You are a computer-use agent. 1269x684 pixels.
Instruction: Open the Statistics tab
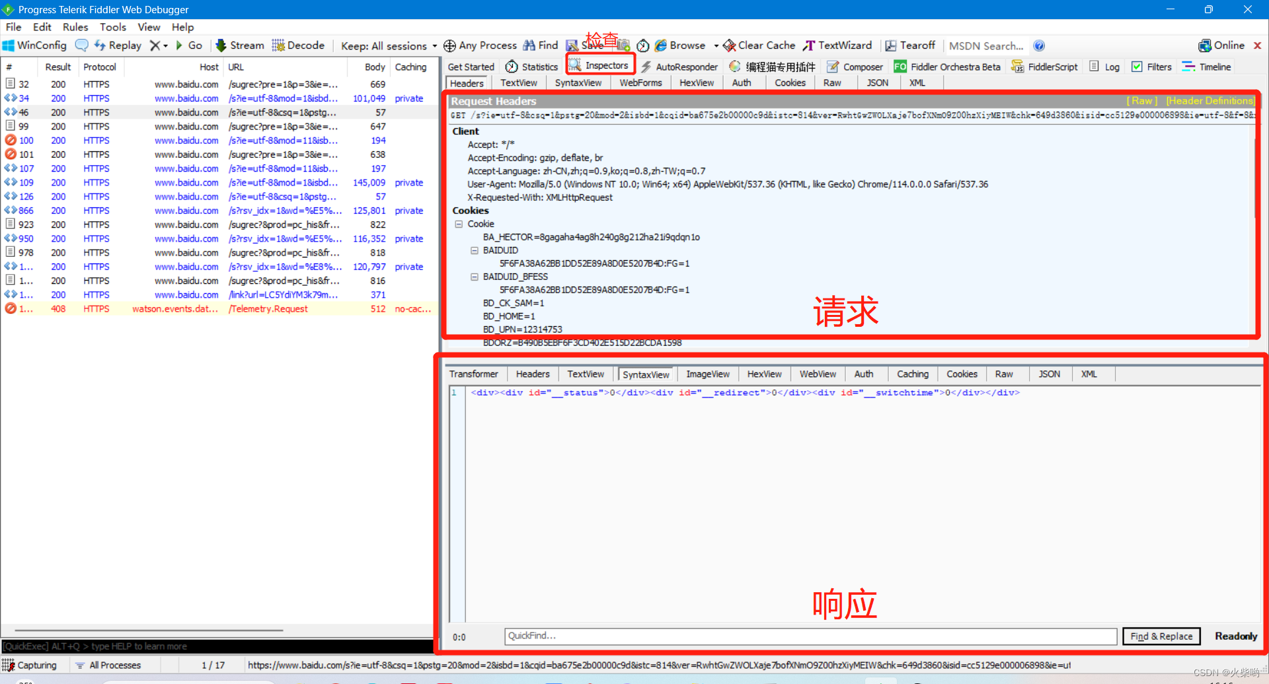[x=532, y=67]
